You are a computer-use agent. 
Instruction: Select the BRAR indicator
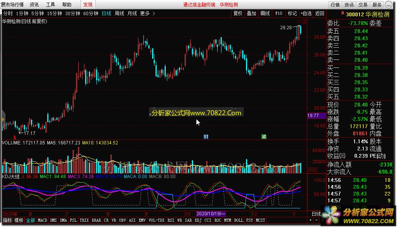click(x=96, y=220)
